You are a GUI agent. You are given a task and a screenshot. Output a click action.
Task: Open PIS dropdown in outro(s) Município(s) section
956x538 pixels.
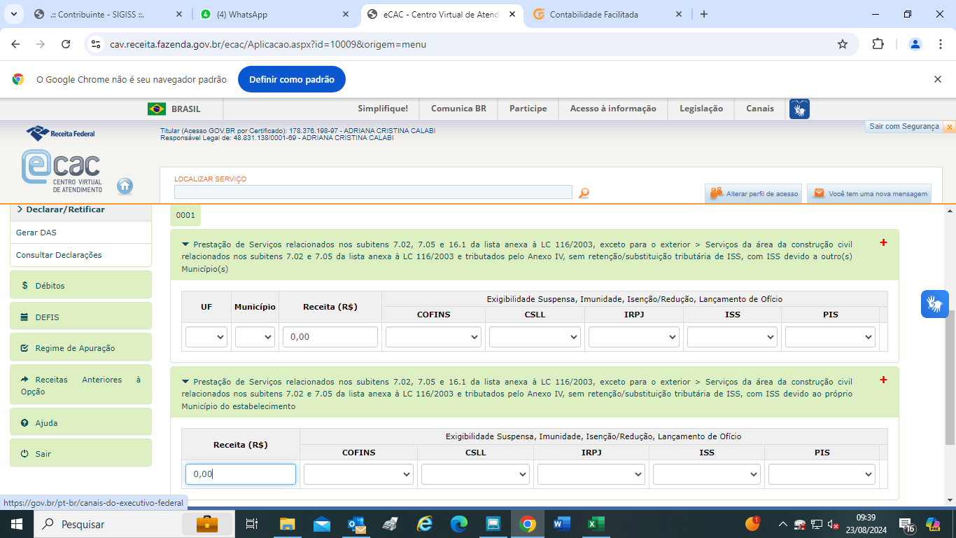[830, 337]
